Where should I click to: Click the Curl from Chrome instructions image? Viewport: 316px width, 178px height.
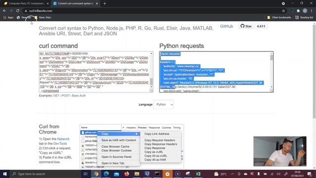coord(132,146)
